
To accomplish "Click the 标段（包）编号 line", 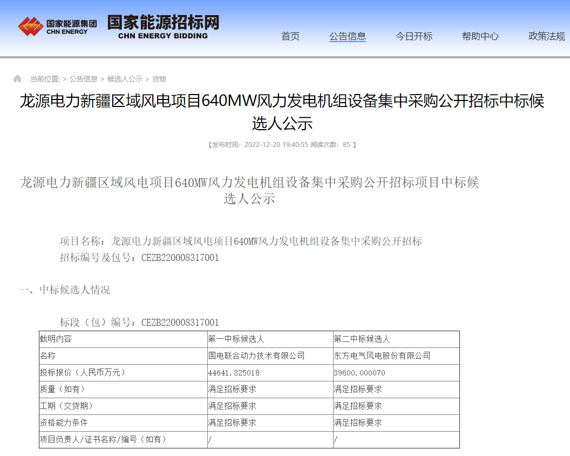I will point(139,323).
